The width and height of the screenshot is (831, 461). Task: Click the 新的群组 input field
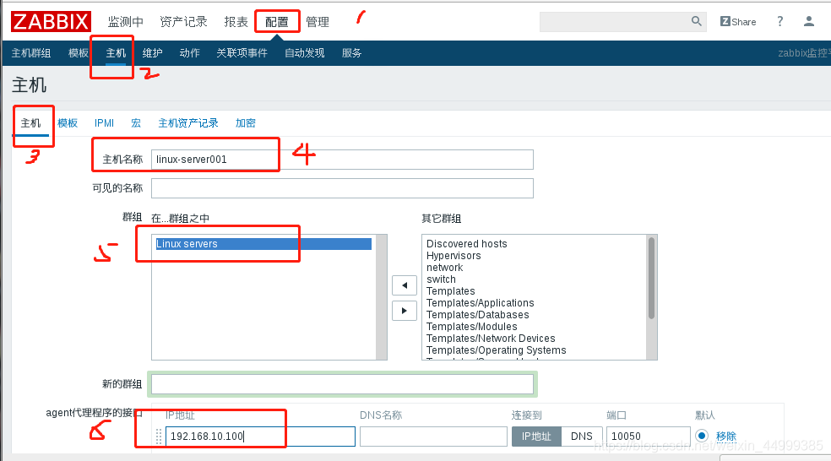[342, 384]
